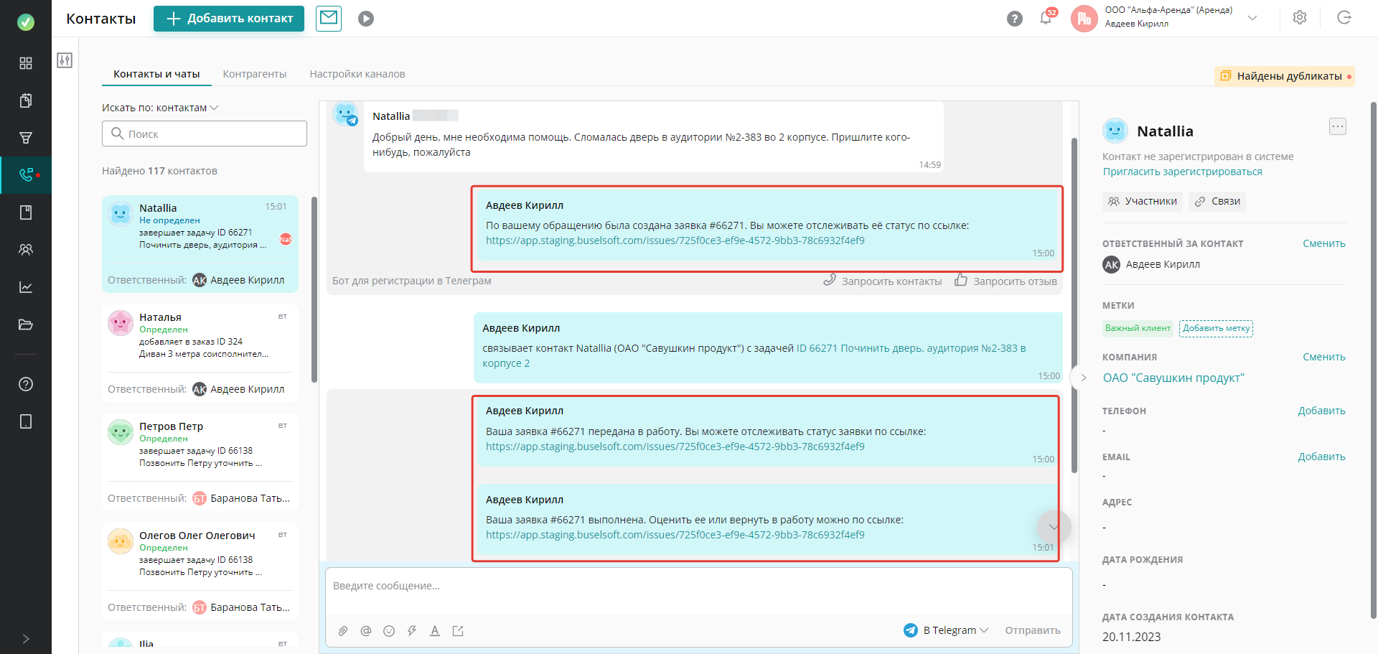Click Добавить метку tag button
Image resolution: width=1378 pixels, height=654 pixels.
[x=1216, y=328]
